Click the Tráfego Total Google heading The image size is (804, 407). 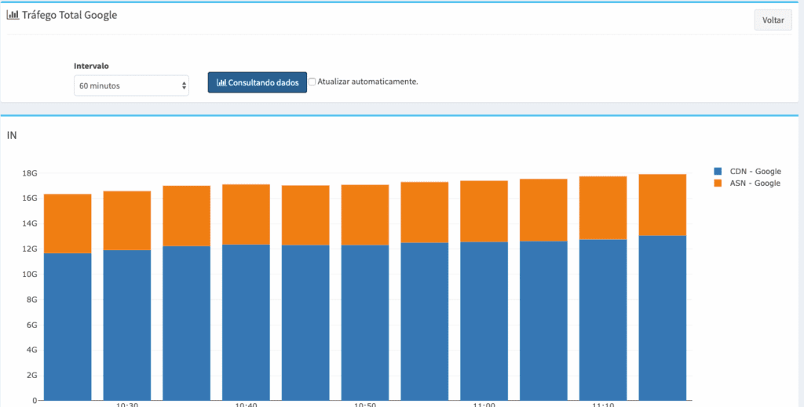(x=69, y=15)
